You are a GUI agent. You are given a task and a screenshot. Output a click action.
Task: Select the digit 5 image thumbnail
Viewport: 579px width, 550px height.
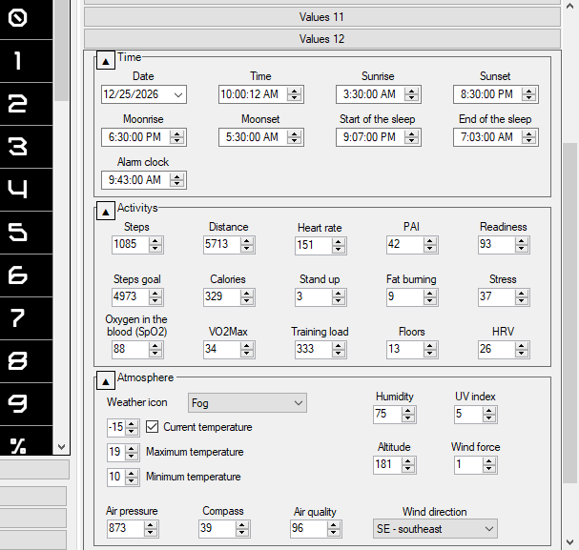click(x=26, y=233)
